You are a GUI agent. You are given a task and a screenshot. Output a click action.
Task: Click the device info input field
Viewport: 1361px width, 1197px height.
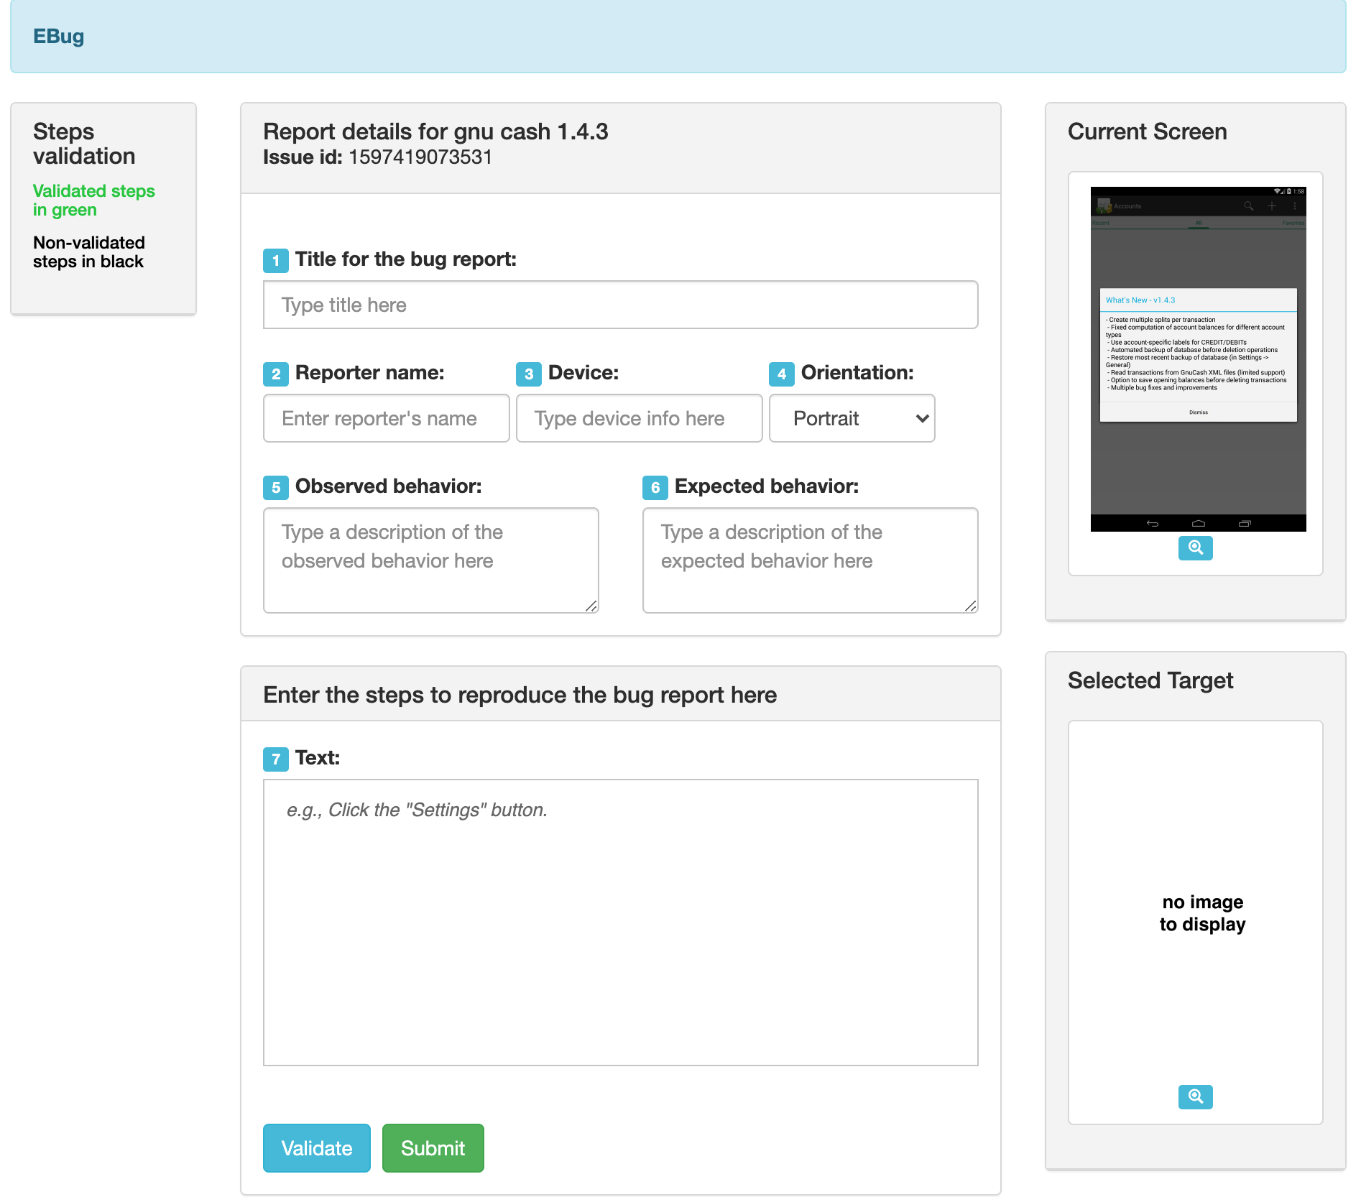pos(639,418)
